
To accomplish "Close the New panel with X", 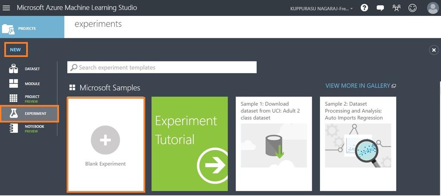I will point(434,50).
